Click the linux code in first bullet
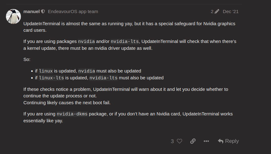Image resolution: width=271 pixels, height=154 pixels. point(46,71)
